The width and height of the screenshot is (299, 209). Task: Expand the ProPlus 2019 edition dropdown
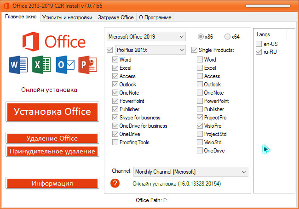[149, 50]
